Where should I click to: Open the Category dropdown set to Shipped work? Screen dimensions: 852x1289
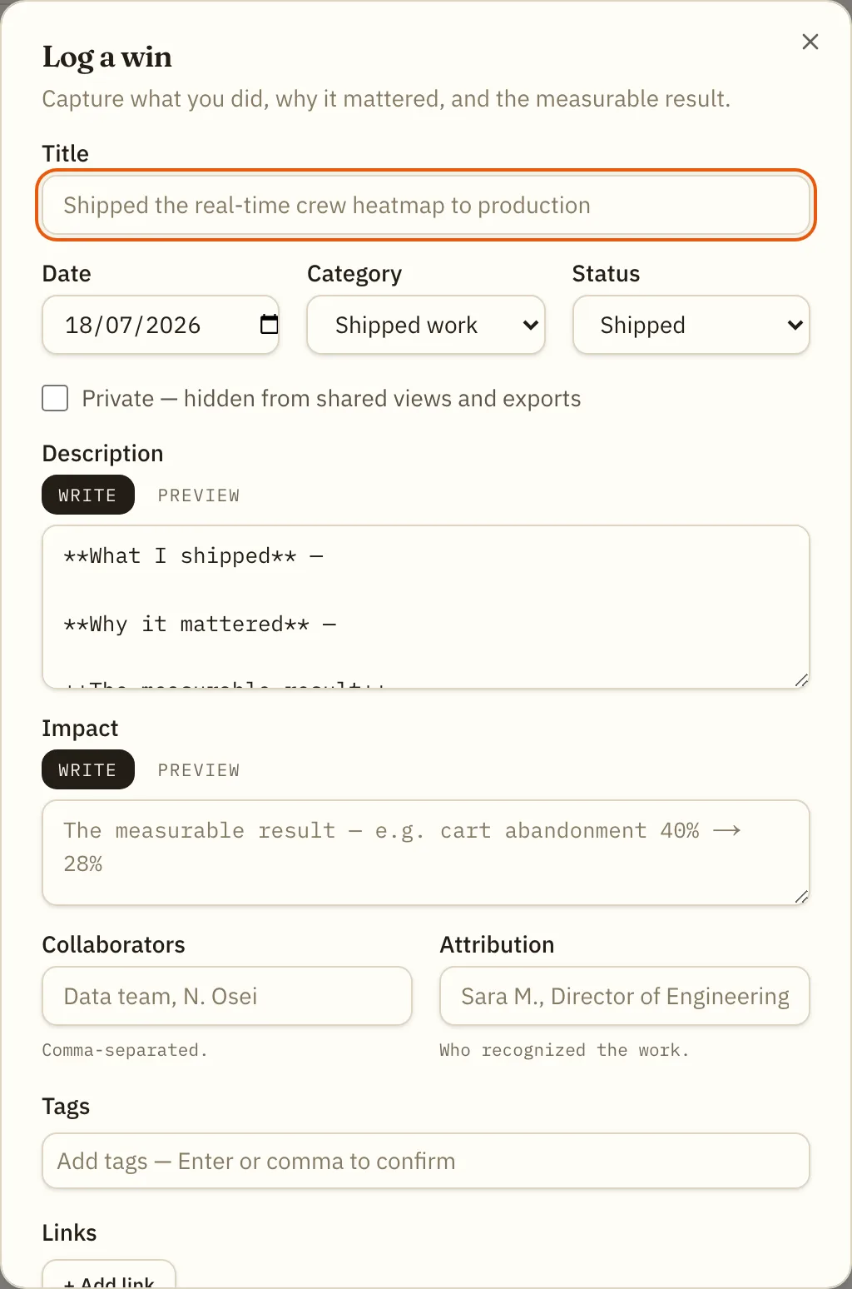click(426, 325)
